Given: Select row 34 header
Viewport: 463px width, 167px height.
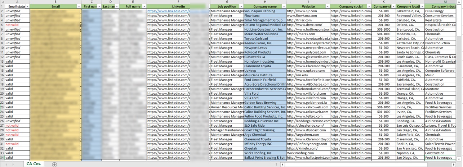Looking at the screenshot, I should click(2, 158).
